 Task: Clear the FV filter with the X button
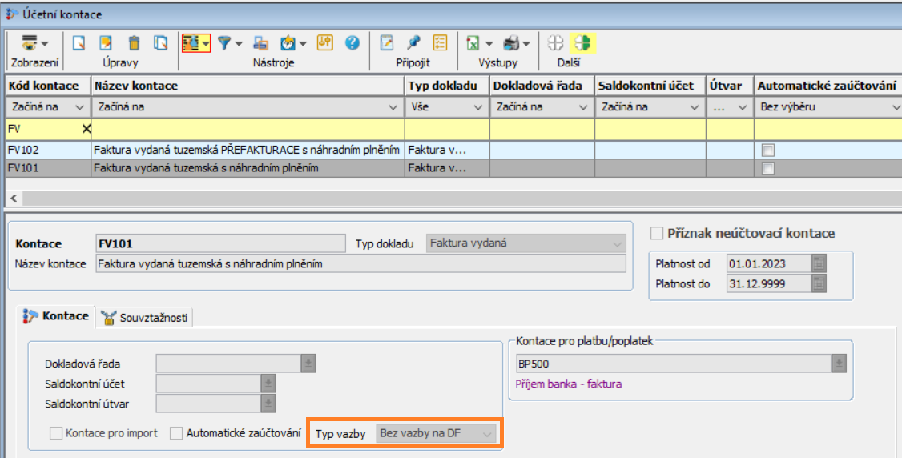[x=86, y=128]
